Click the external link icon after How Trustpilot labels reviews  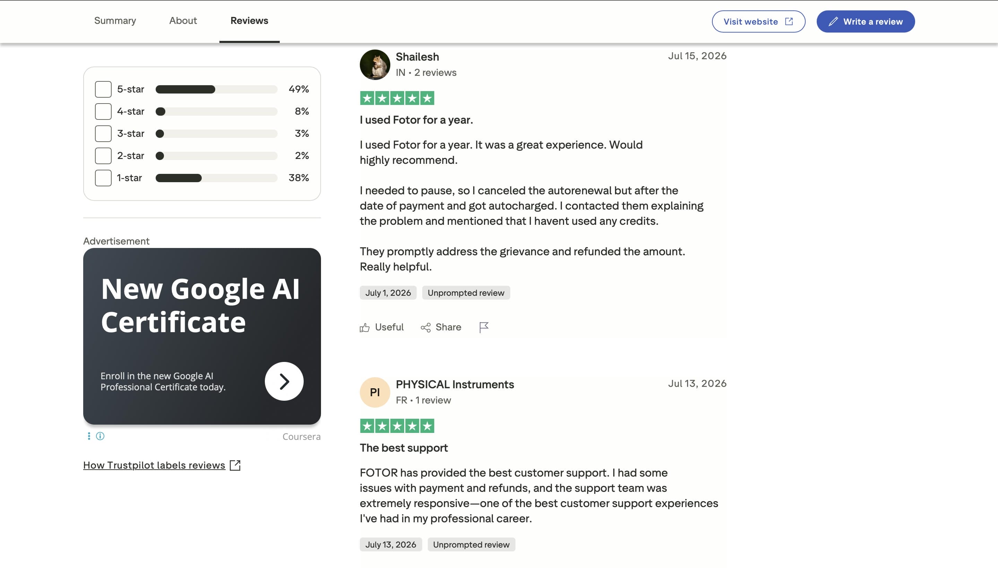[235, 465]
